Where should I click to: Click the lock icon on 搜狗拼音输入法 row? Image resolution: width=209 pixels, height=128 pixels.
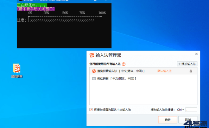tap(191, 71)
